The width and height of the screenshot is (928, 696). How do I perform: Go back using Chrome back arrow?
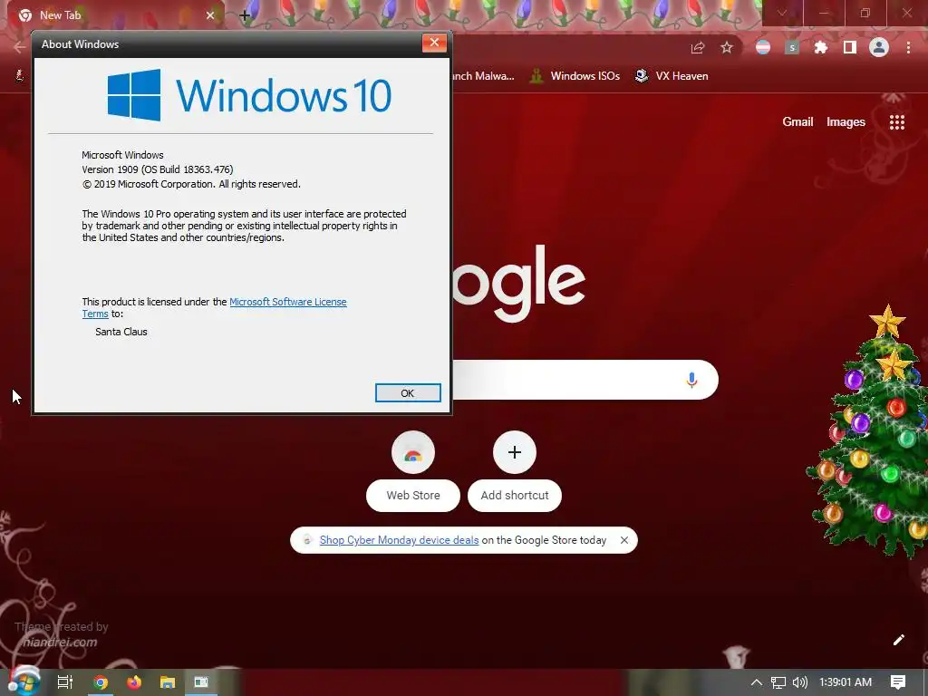(20, 47)
